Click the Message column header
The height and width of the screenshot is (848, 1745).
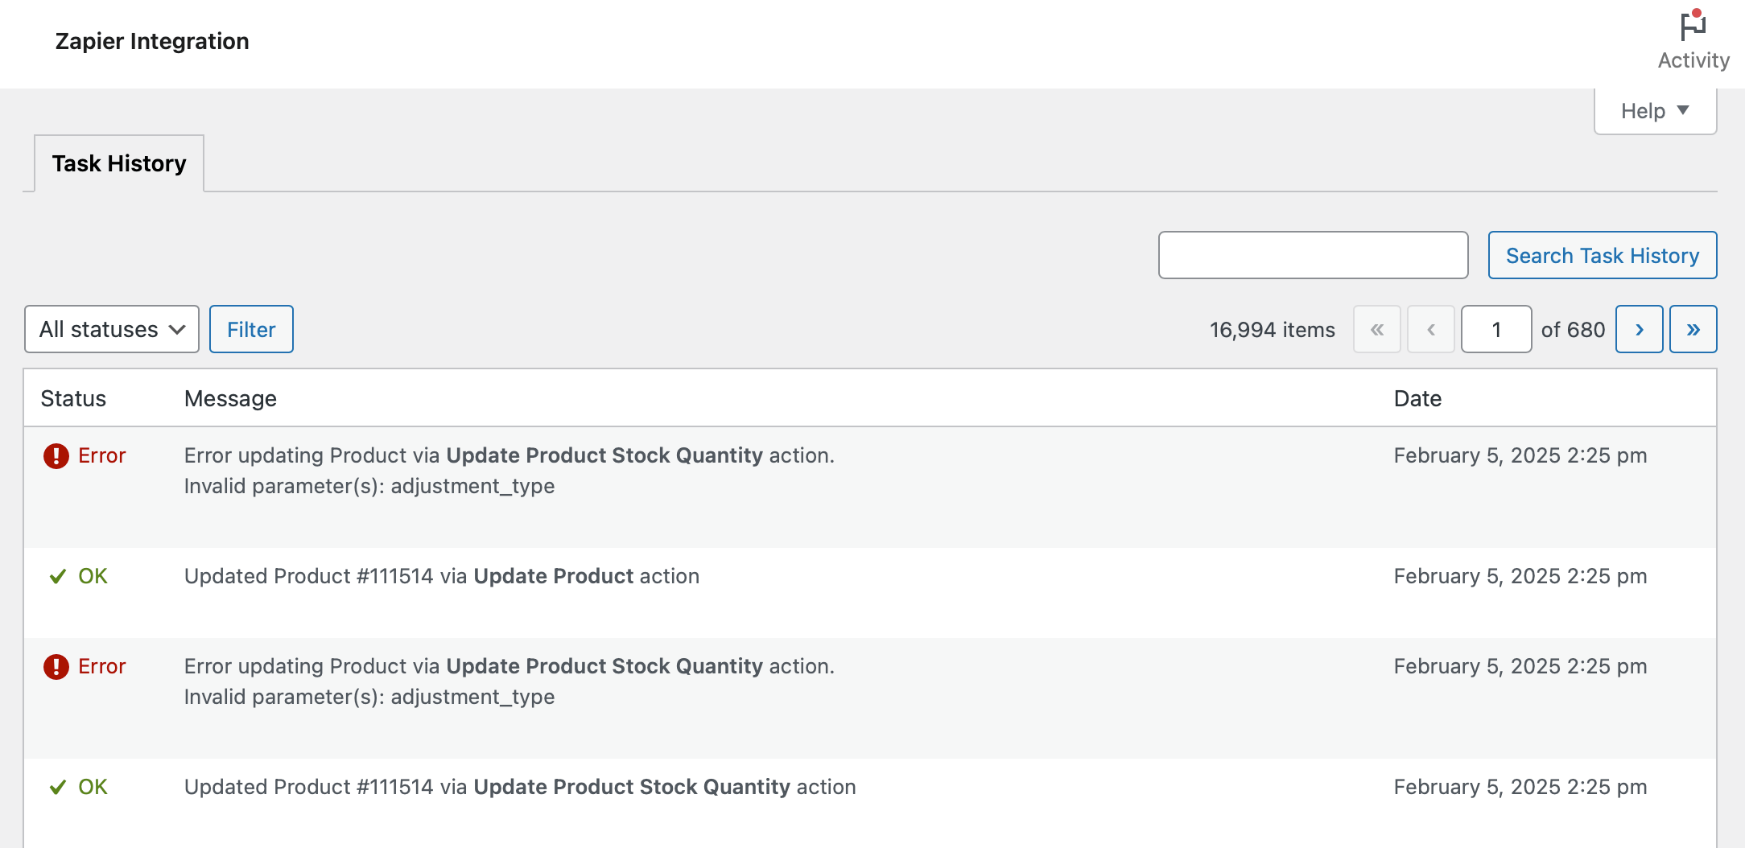[230, 399]
